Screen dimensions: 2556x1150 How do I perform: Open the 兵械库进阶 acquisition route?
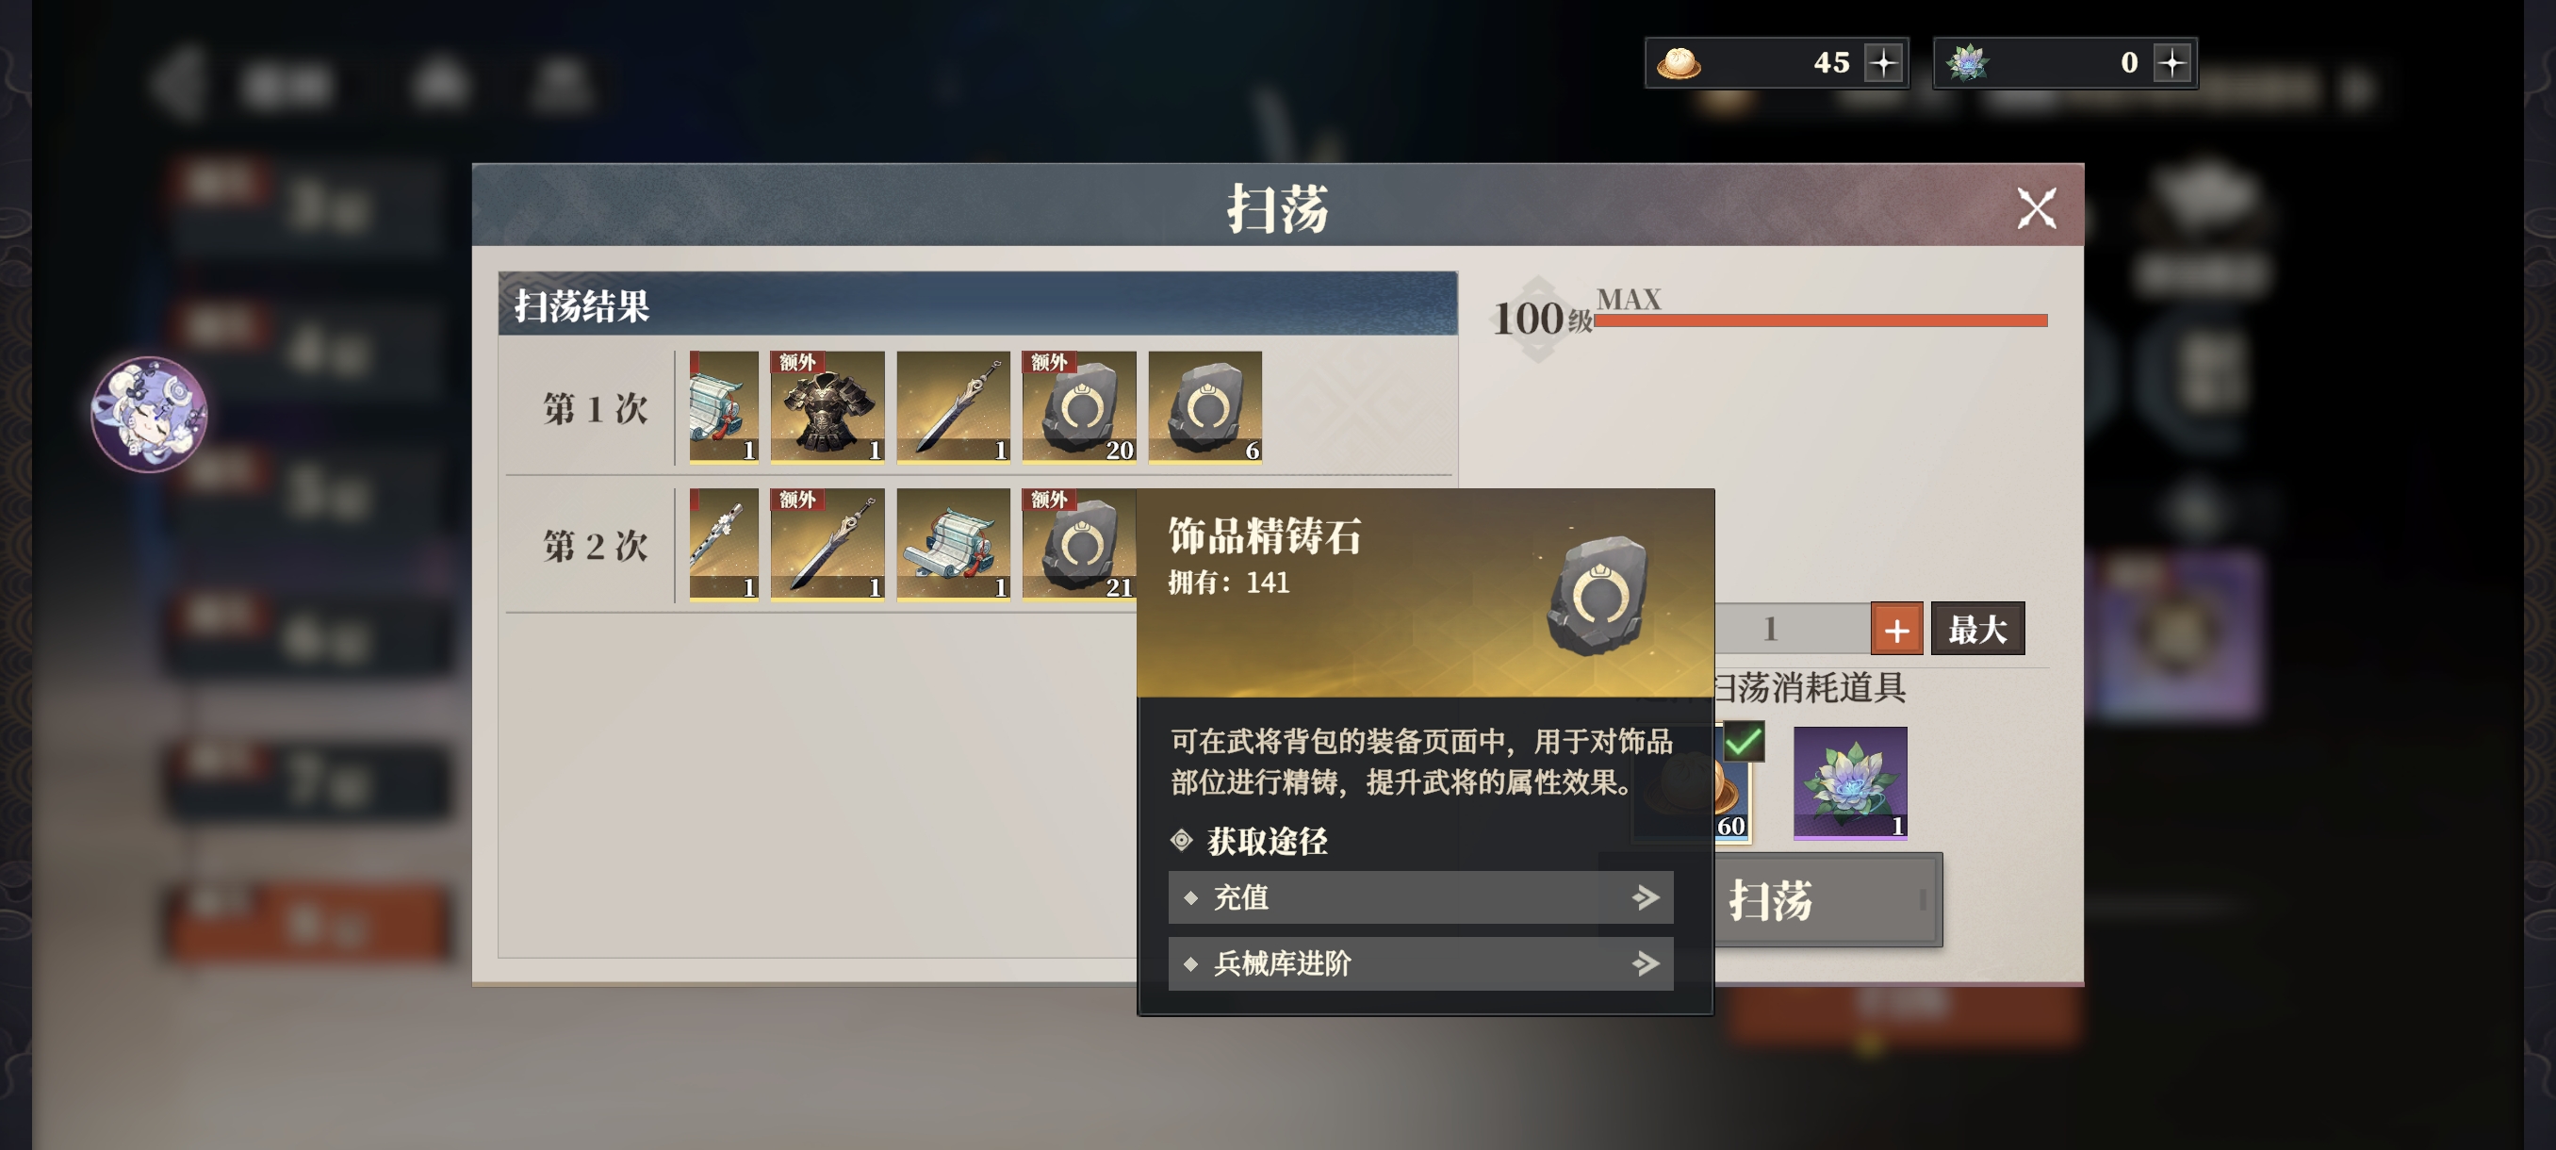(1420, 962)
